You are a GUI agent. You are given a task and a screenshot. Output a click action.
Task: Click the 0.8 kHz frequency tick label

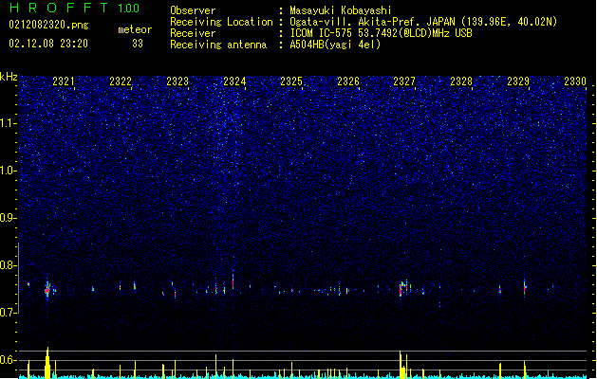click(x=9, y=265)
